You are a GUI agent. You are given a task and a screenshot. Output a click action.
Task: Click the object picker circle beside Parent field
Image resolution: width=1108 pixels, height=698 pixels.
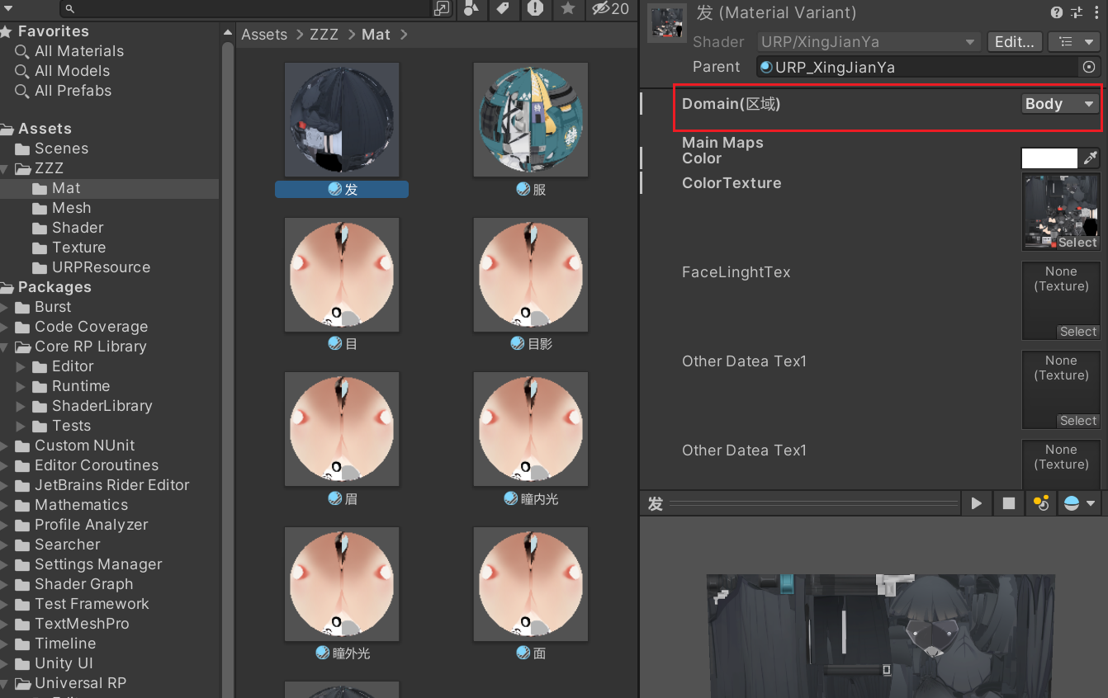pos(1089,67)
